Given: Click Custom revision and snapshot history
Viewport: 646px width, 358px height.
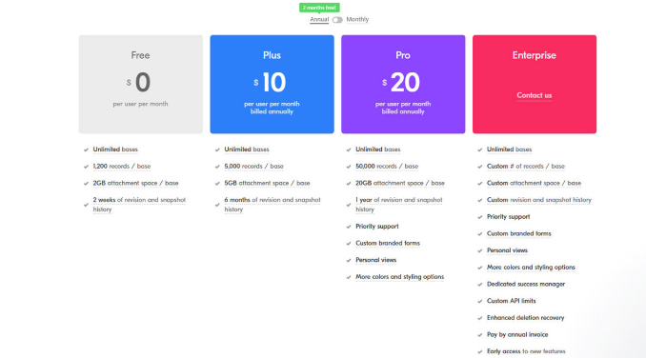Looking at the screenshot, I should 539,200.
